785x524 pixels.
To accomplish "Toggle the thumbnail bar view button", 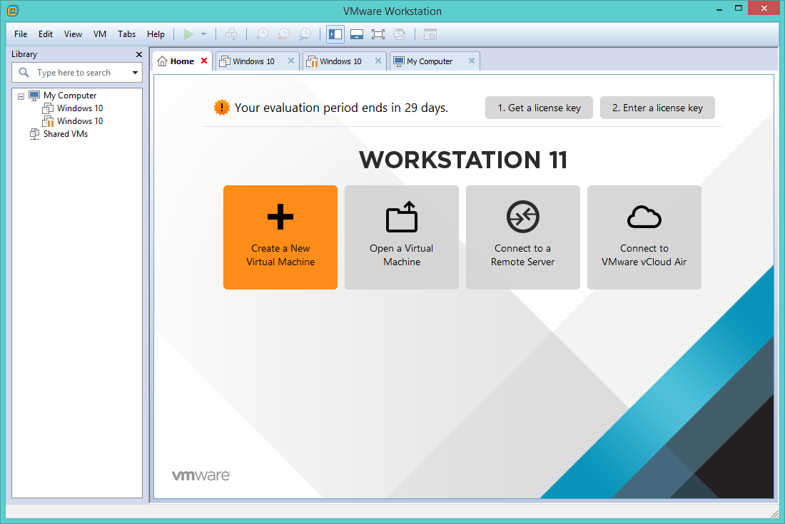I will (357, 34).
